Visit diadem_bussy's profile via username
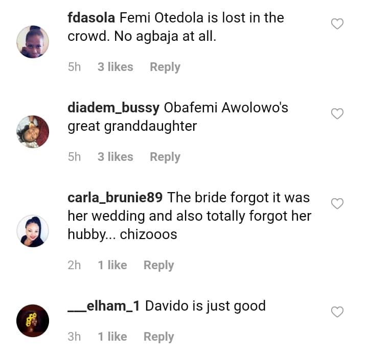The image size is (368, 353). (x=113, y=108)
